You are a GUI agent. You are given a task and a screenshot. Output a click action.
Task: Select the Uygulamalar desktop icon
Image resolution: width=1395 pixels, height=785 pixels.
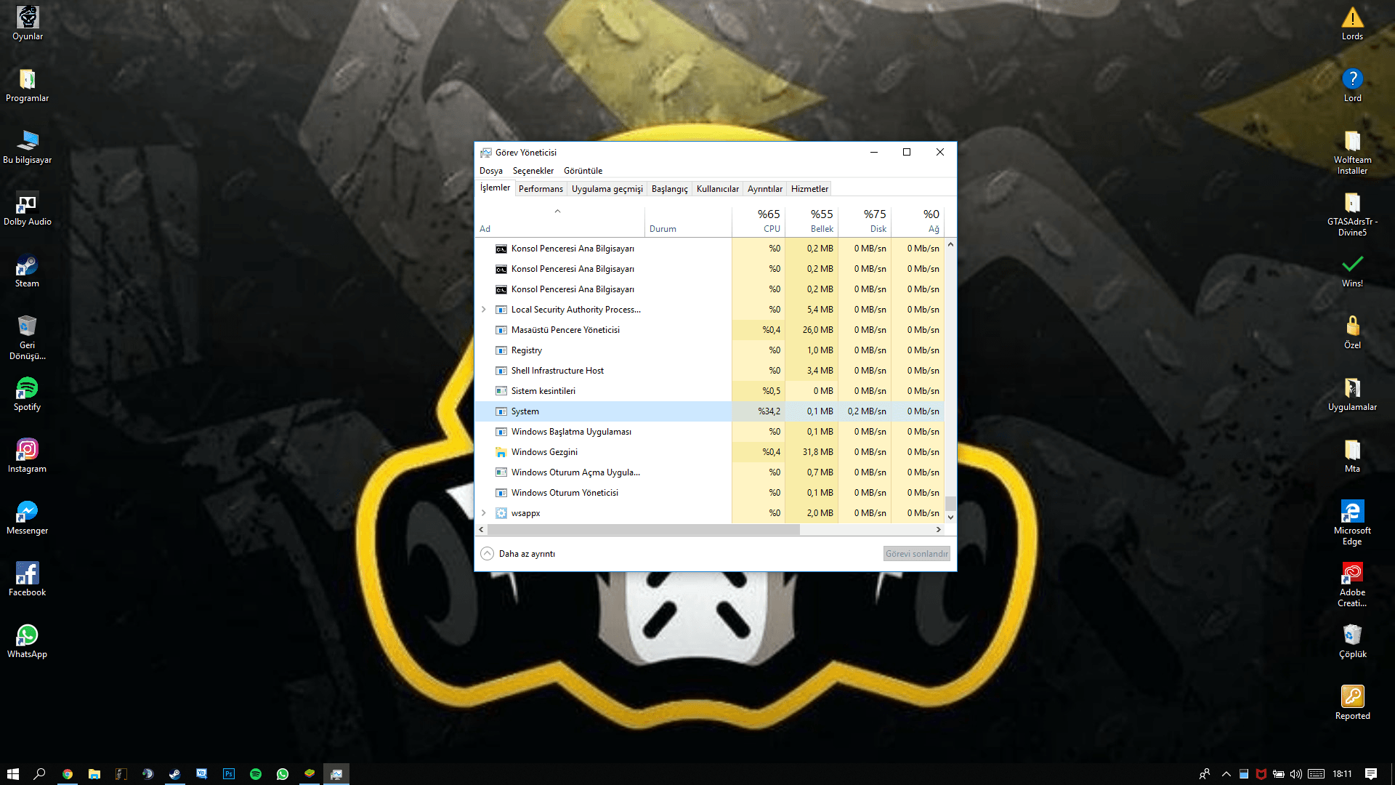1352,394
